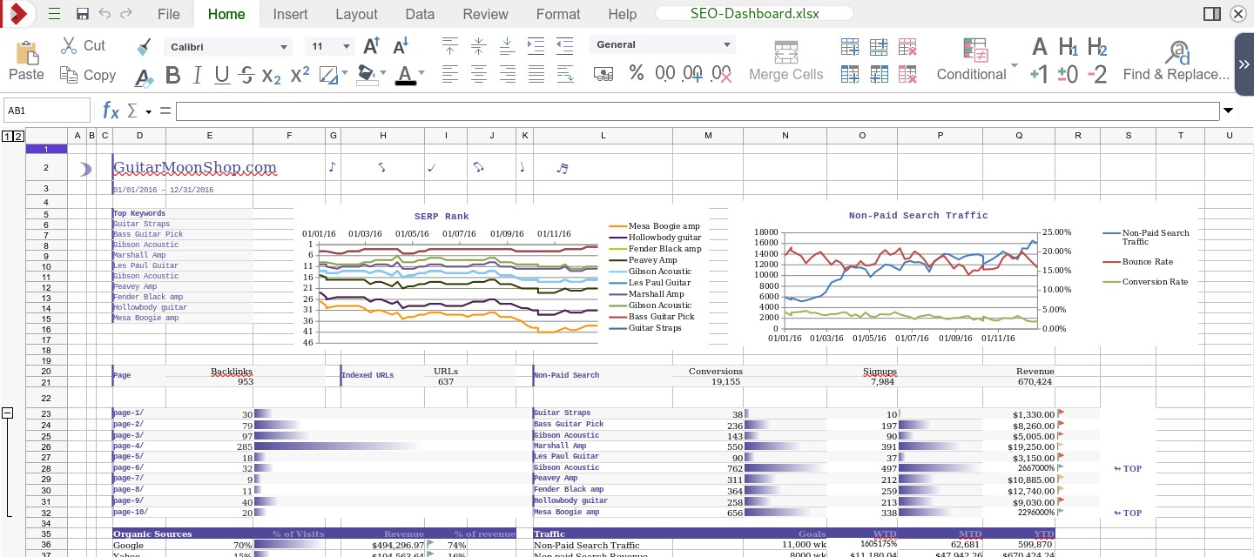Apply the black font color

(405, 76)
